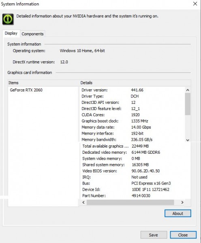Click the Part Number 4914 0030

pyautogui.click(x=141, y=196)
